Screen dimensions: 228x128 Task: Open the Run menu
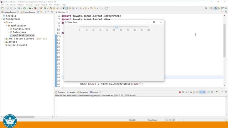(x=50, y=5)
